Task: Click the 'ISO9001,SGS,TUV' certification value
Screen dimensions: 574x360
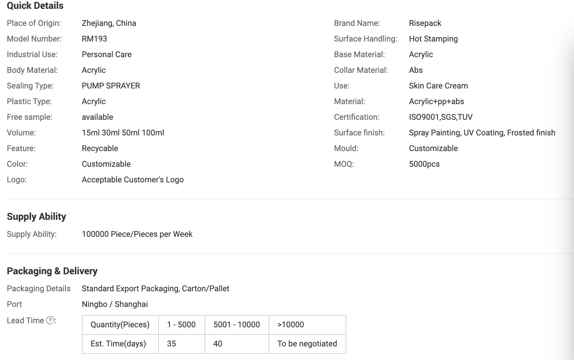Action: [x=441, y=117]
